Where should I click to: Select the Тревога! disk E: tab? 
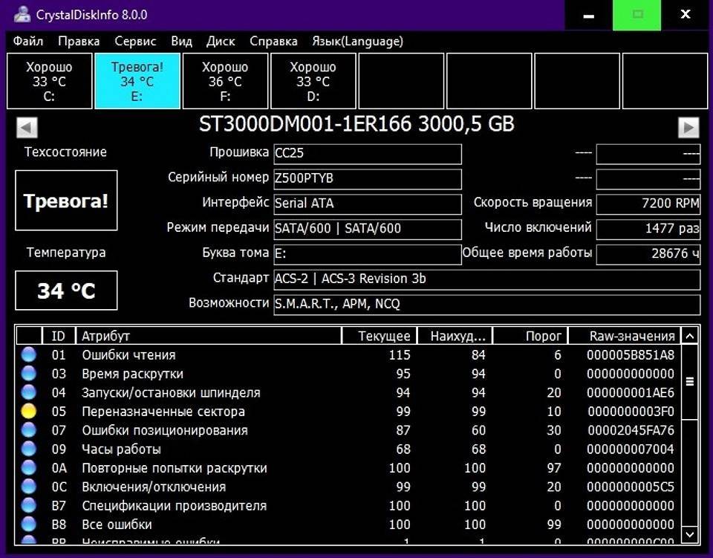click(x=137, y=81)
